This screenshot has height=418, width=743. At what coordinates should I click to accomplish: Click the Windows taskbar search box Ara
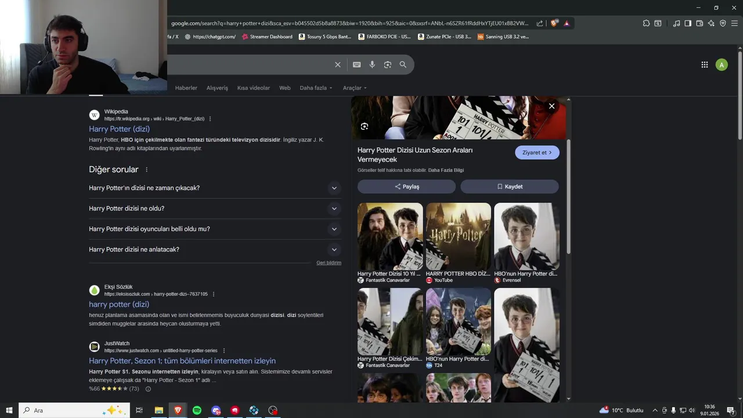pyautogui.click(x=74, y=410)
